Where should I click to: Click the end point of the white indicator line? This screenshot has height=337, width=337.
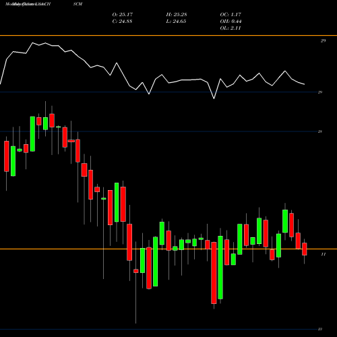[305, 84]
